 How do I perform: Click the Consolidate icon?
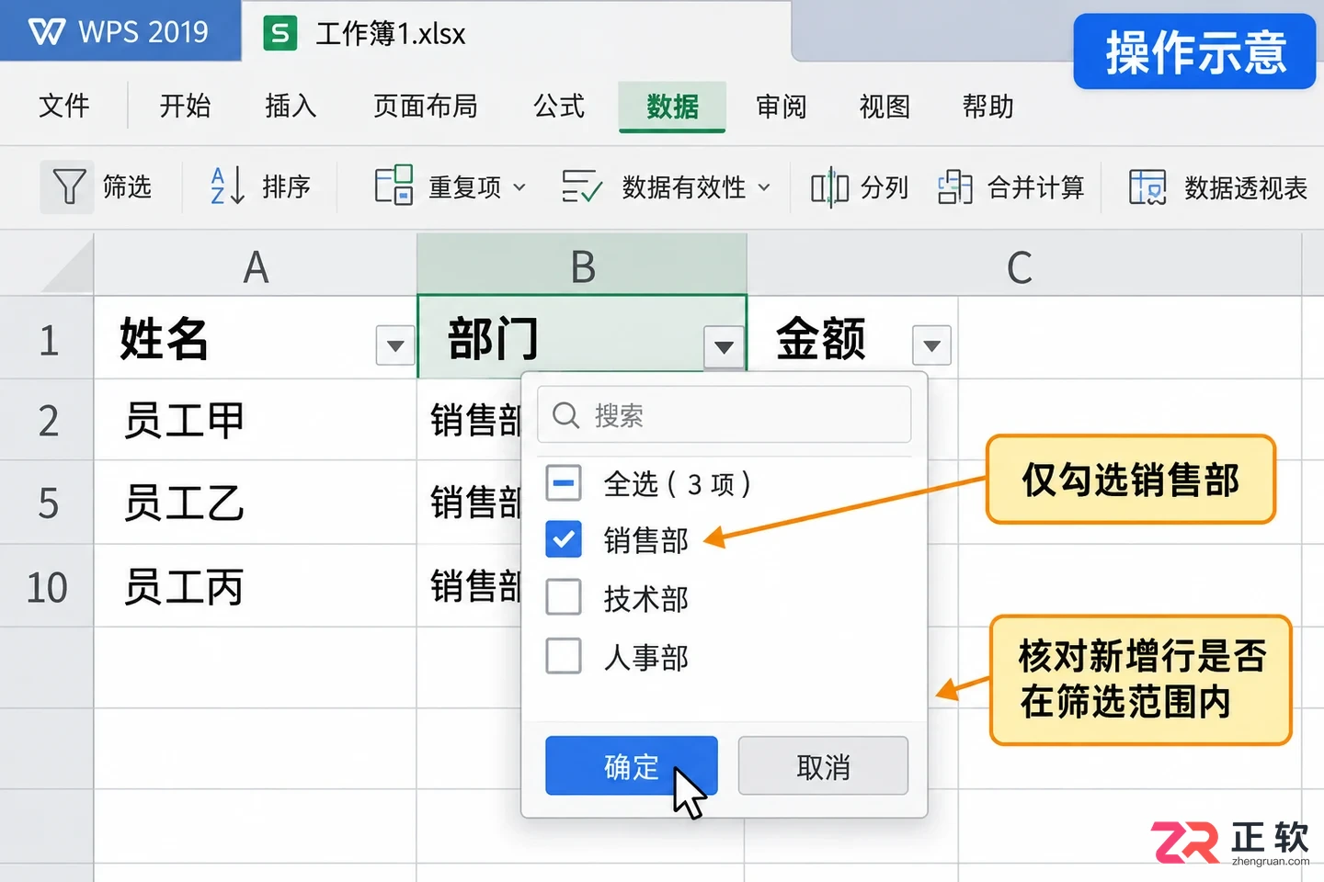955,187
